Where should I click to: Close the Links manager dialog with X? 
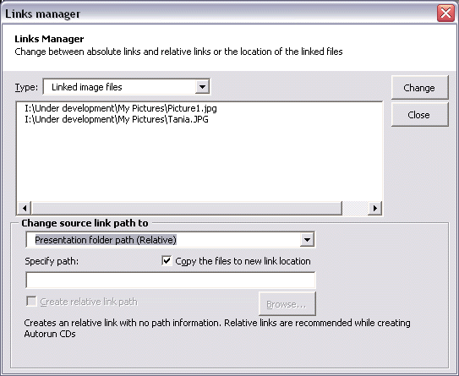pos(445,14)
